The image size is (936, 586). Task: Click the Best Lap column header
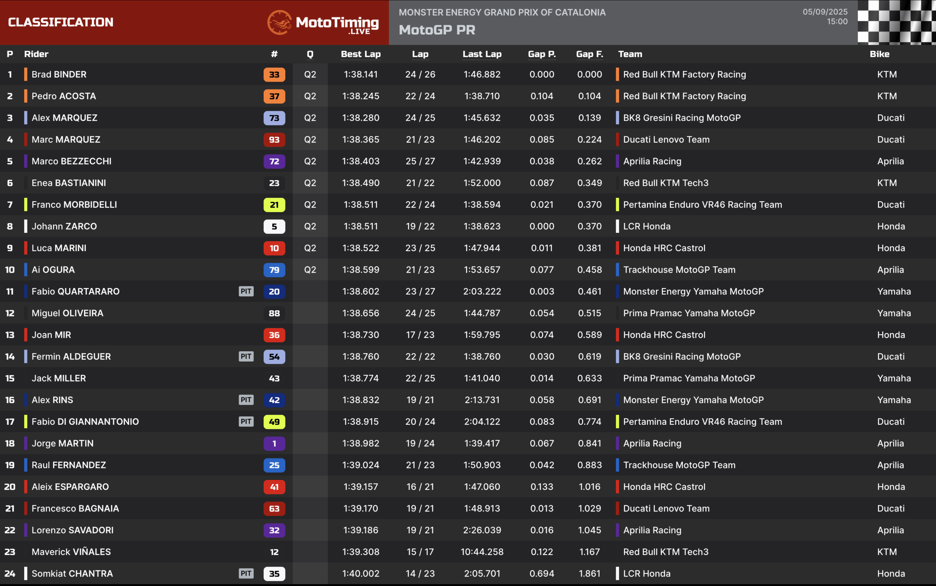[361, 54]
